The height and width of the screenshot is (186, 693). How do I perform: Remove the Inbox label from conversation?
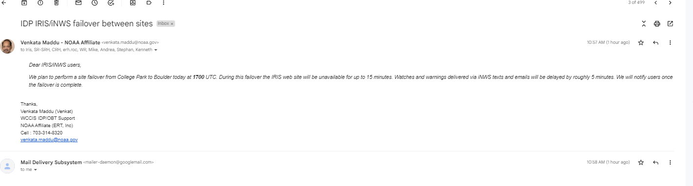[x=172, y=23]
